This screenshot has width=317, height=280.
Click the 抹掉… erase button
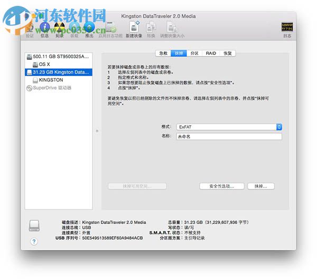tap(261, 186)
